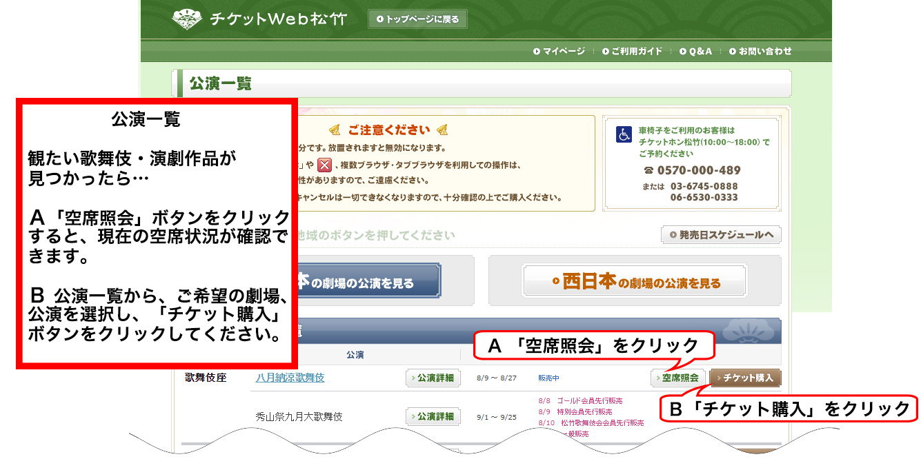
Task: Click the megaphone icon right of ご注意ください
Action: (442, 130)
